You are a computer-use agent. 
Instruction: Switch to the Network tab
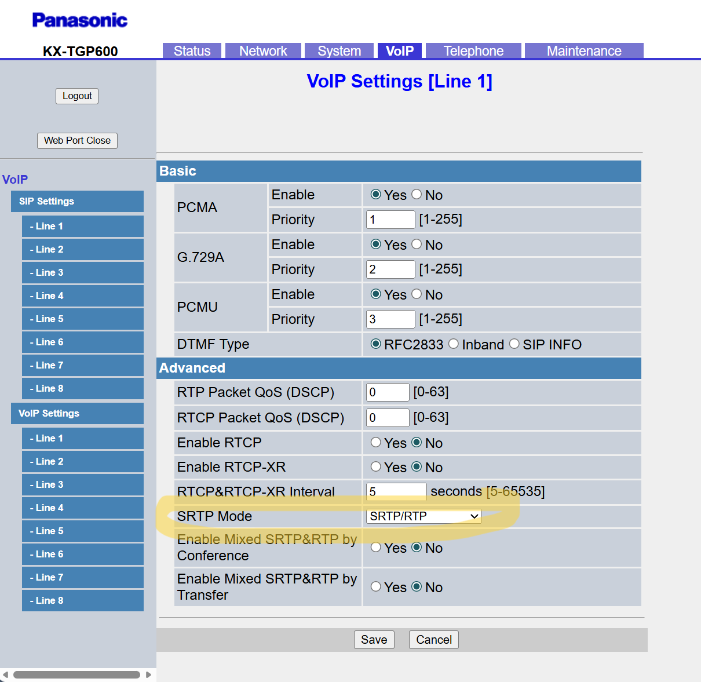pyautogui.click(x=263, y=51)
